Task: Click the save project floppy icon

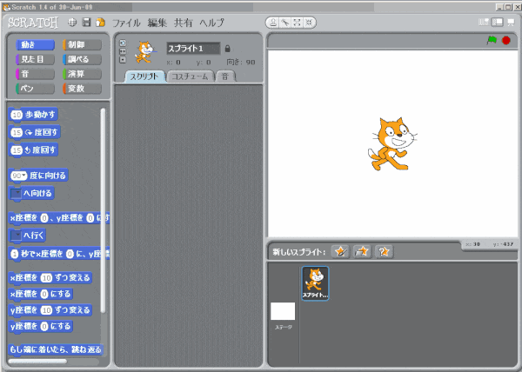Action: (x=86, y=22)
